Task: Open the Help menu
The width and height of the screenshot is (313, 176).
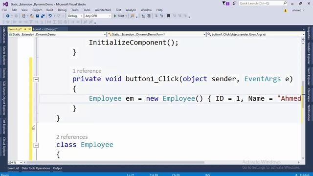Action: (159, 10)
